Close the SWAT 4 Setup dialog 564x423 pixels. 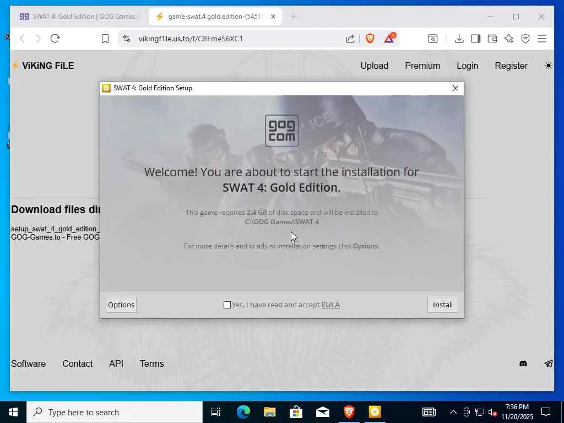(455, 88)
